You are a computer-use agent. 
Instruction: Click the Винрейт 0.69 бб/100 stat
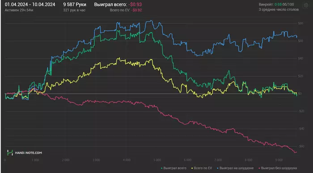276,4
